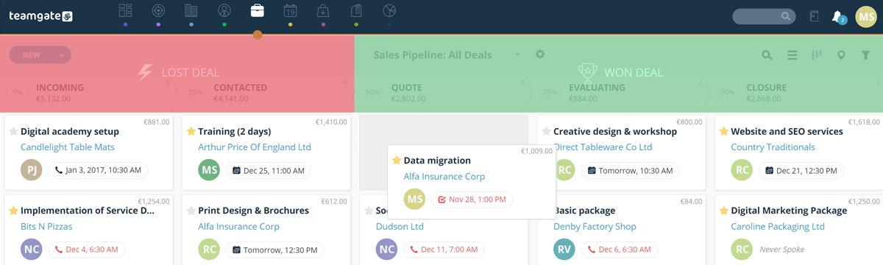Open Dudson Ltd company link
This screenshot has height=265, width=883.
click(400, 227)
